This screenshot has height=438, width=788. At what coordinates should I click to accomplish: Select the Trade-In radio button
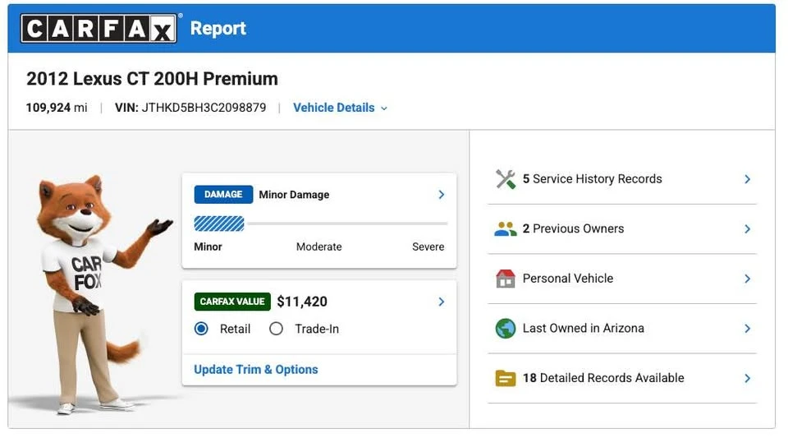[276, 329]
